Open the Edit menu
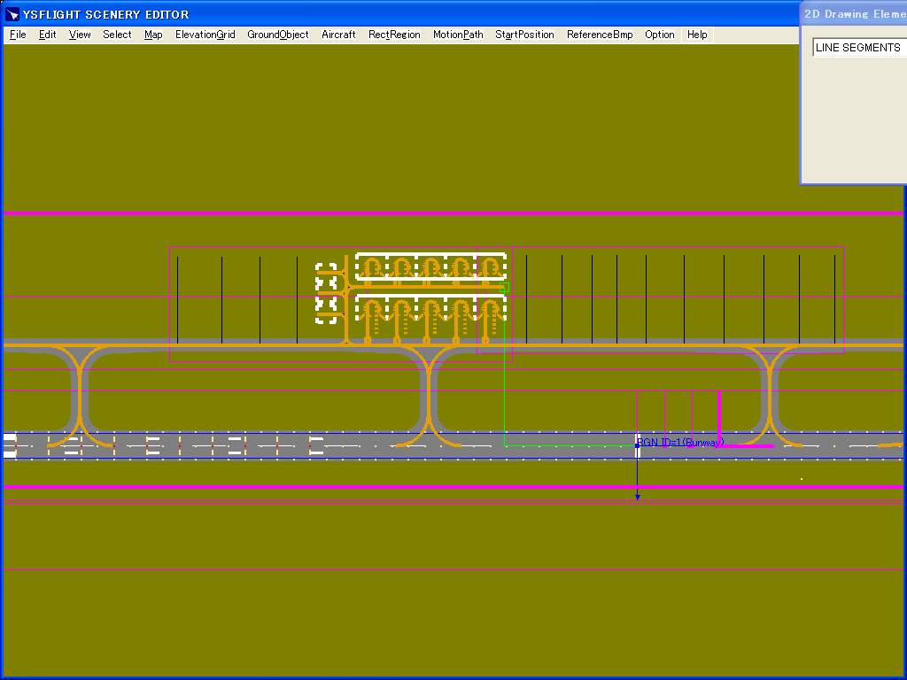Screen dimensions: 907x680 tap(48, 35)
